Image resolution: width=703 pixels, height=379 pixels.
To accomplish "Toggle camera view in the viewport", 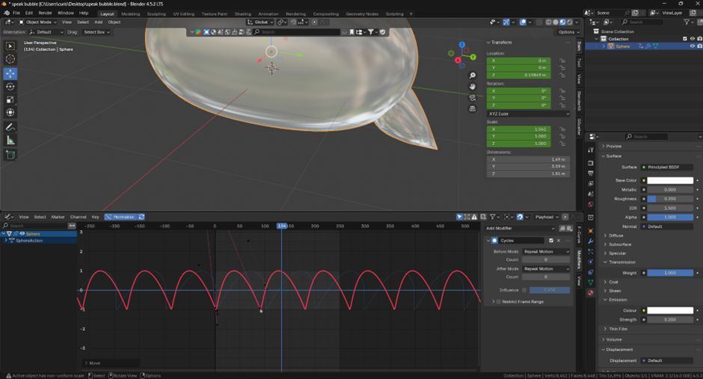I will (473, 97).
